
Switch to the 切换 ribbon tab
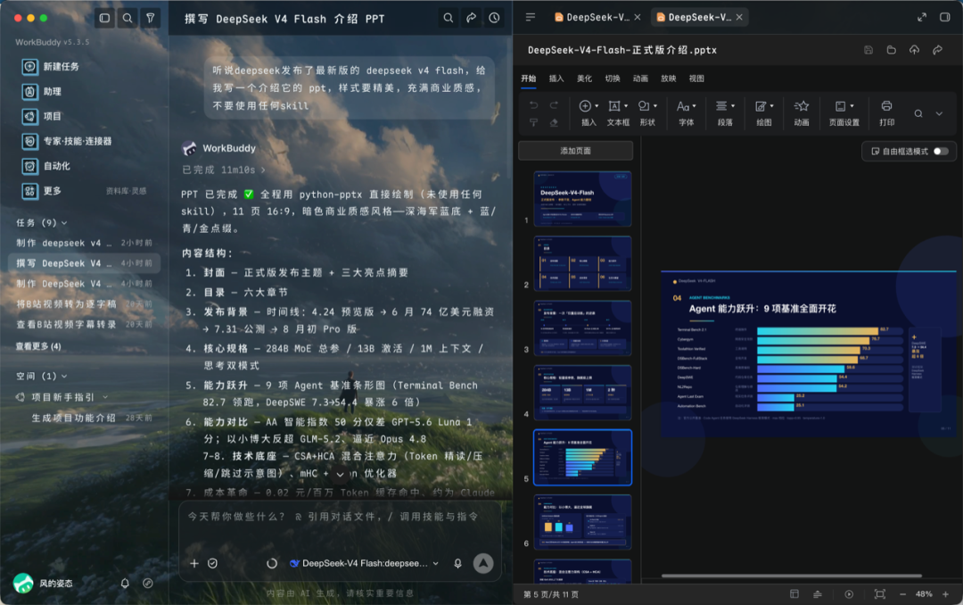coord(613,79)
